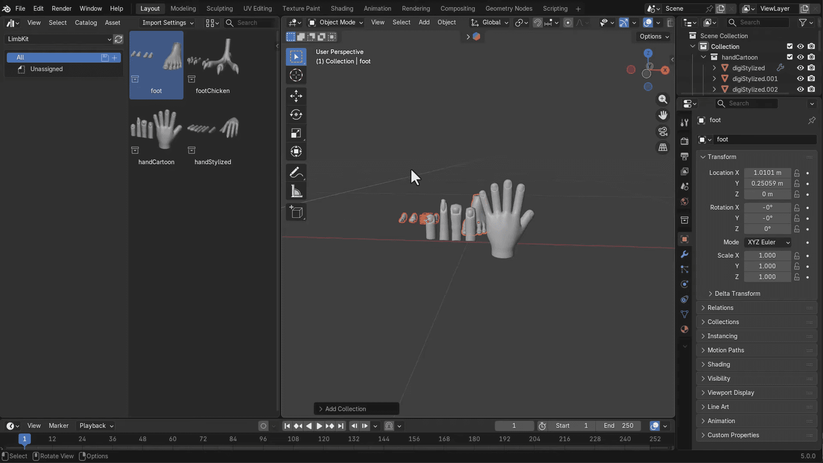Activate the Rotate tool
The height and width of the screenshot is (463, 823).
[296, 114]
